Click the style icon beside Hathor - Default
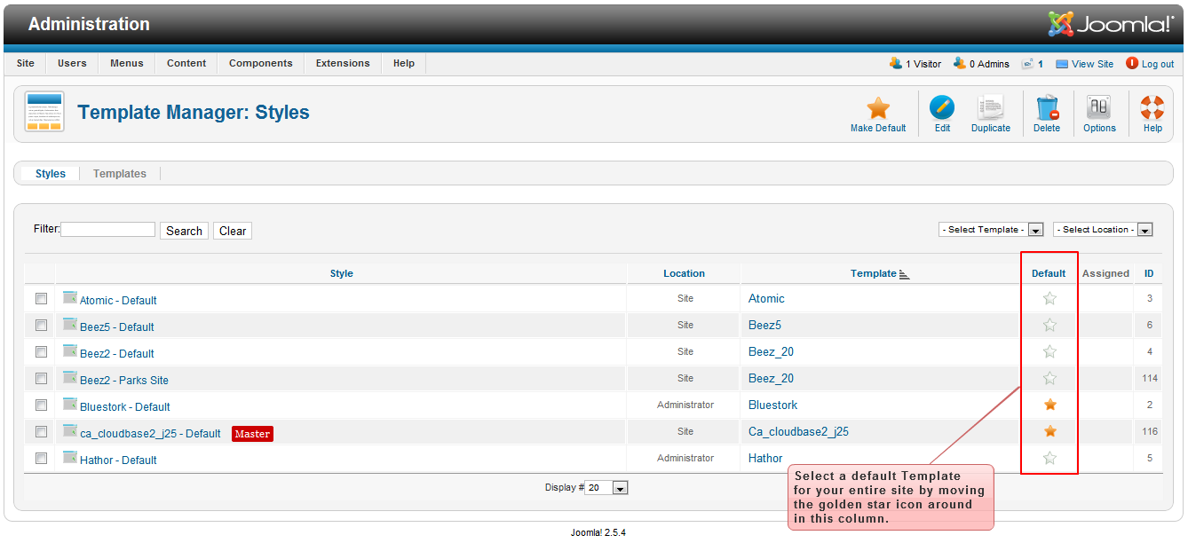This screenshot has height=543, width=1188. [70, 458]
